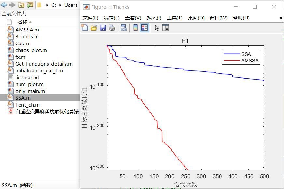Click the num_plot.m script file icon
Image resolution: width=284 pixels, height=189 pixels.
coord(11,84)
